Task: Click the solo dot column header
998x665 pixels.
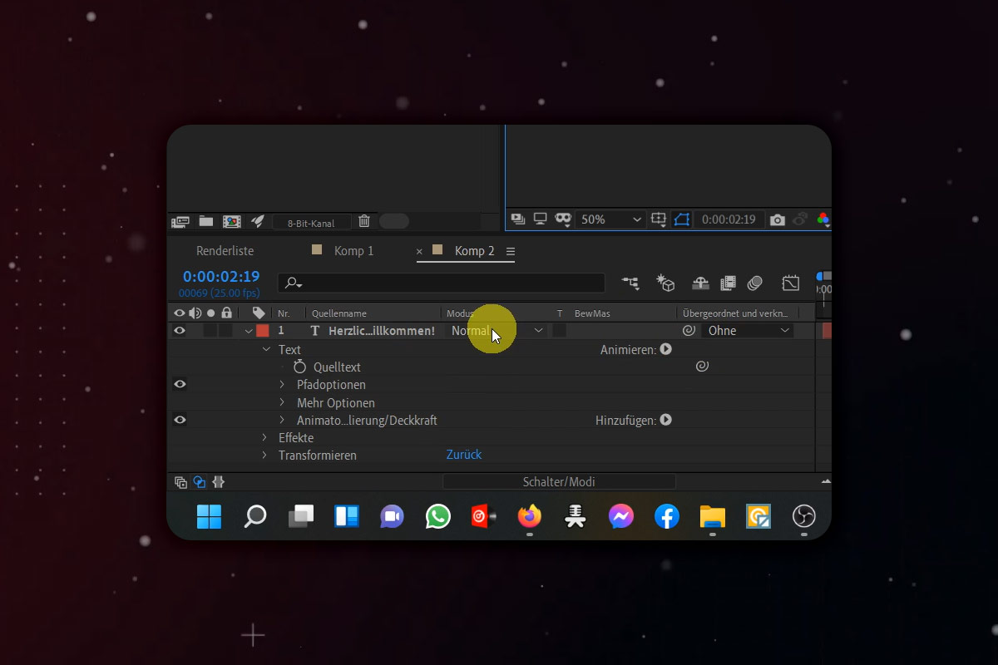Action: pyautogui.click(x=210, y=313)
